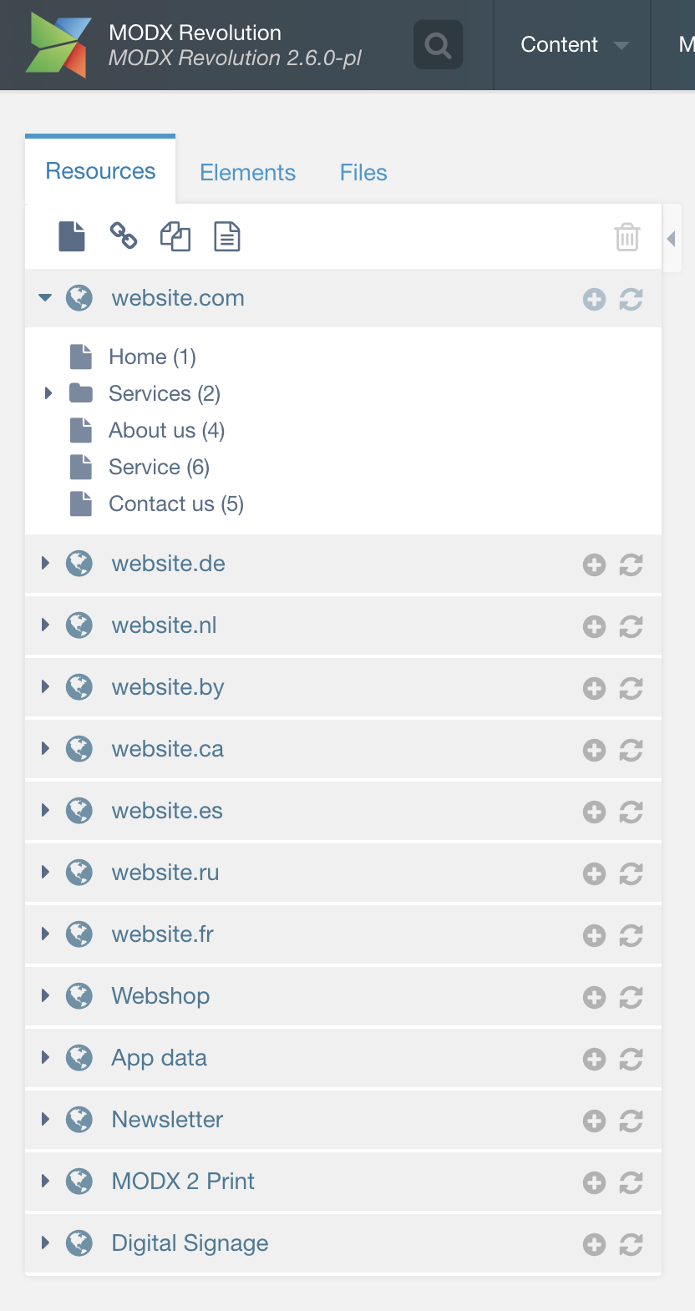
Task: Switch to the Files tab
Action: [x=363, y=173]
